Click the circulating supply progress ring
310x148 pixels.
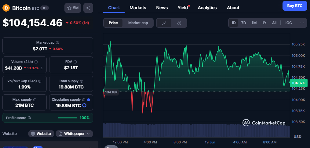click(x=84, y=105)
